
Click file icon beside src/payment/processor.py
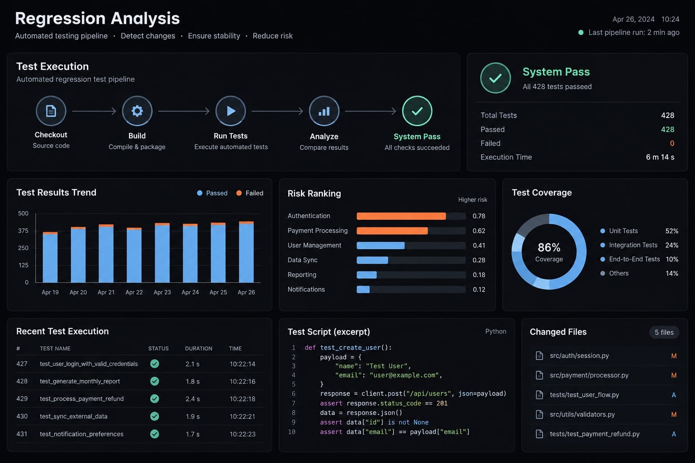click(539, 375)
